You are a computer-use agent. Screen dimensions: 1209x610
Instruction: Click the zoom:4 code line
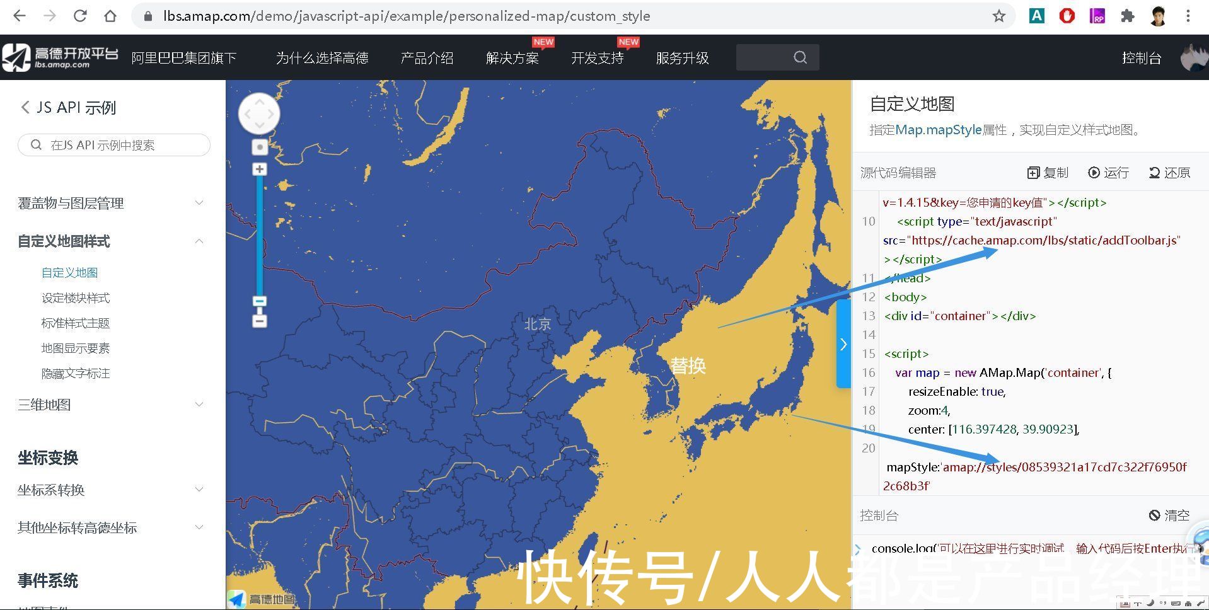(x=929, y=410)
